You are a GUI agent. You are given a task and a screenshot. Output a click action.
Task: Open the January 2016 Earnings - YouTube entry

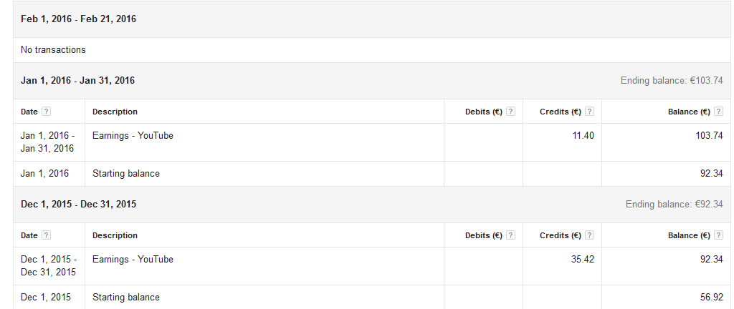[x=133, y=135]
